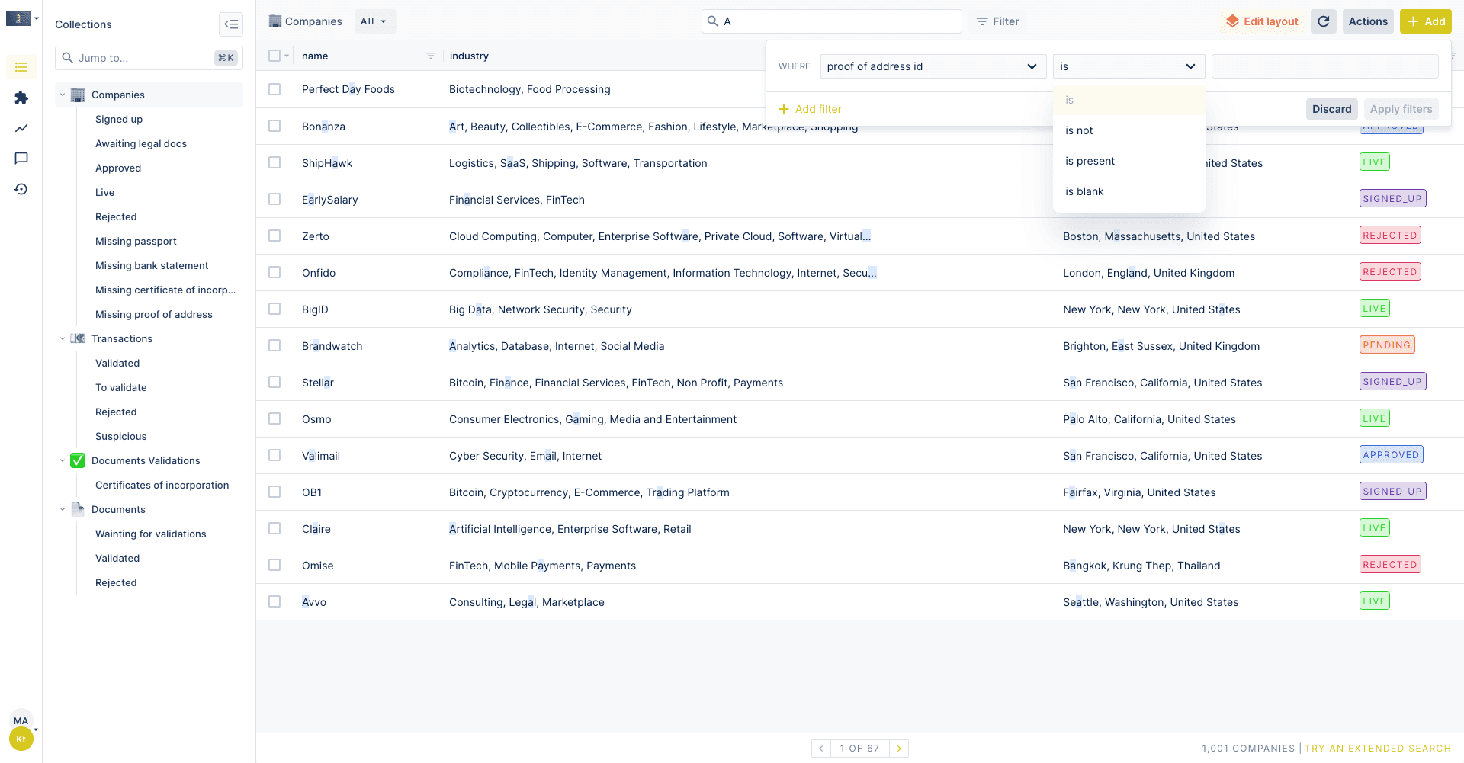Screen dimensions: 1464x763
Task: Open the project switcher dropdown arrow
Action: coord(36,18)
